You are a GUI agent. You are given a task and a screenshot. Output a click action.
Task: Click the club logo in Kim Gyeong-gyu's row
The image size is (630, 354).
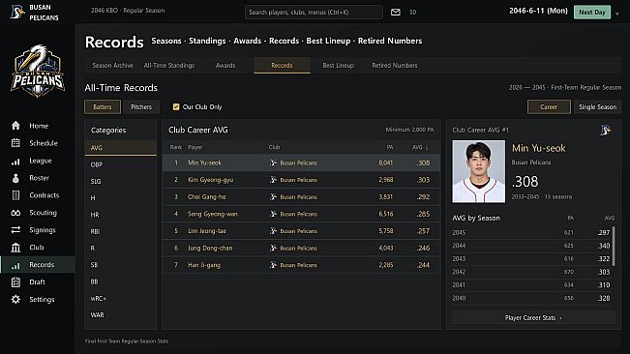click(x=273, y=180)
